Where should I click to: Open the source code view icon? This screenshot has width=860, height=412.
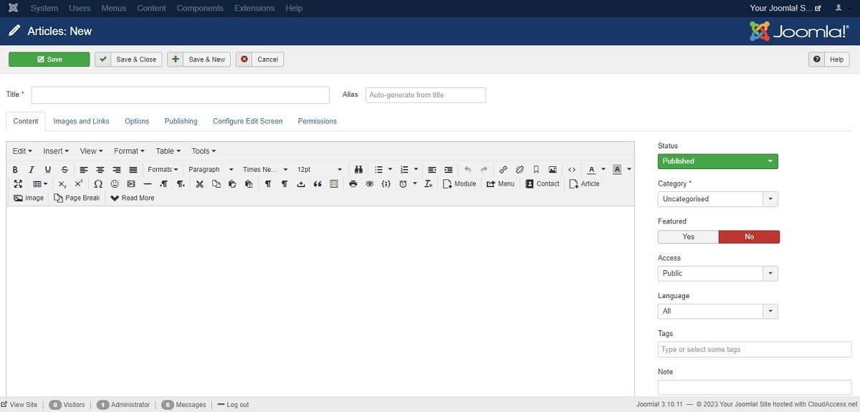[572, 170]
